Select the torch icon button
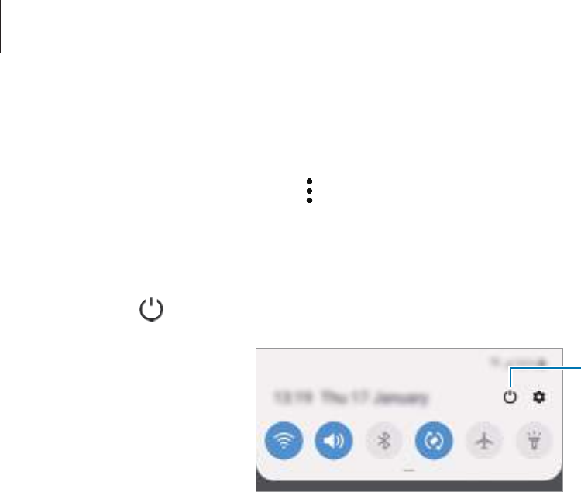 point(534,441)
